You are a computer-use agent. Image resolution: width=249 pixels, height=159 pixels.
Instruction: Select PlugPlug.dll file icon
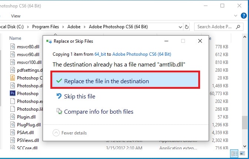coord(13,124)
